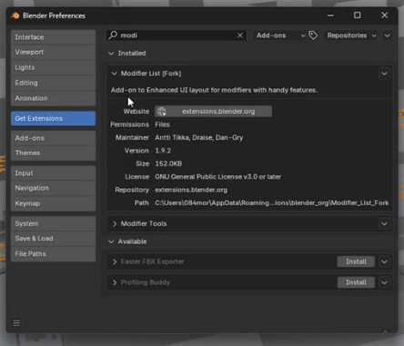Collapse the Installed section

coord(111,54)
